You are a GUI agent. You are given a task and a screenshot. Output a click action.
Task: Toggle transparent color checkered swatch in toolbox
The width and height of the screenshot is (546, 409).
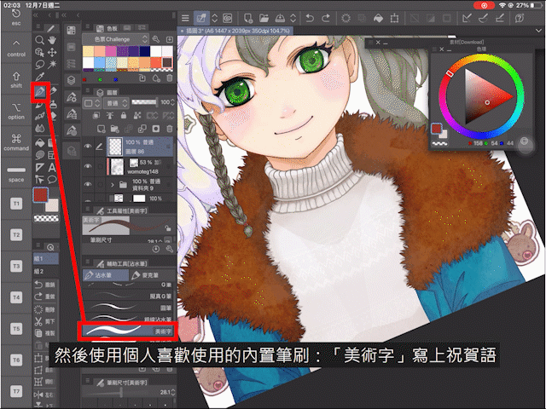coord(46,218)
